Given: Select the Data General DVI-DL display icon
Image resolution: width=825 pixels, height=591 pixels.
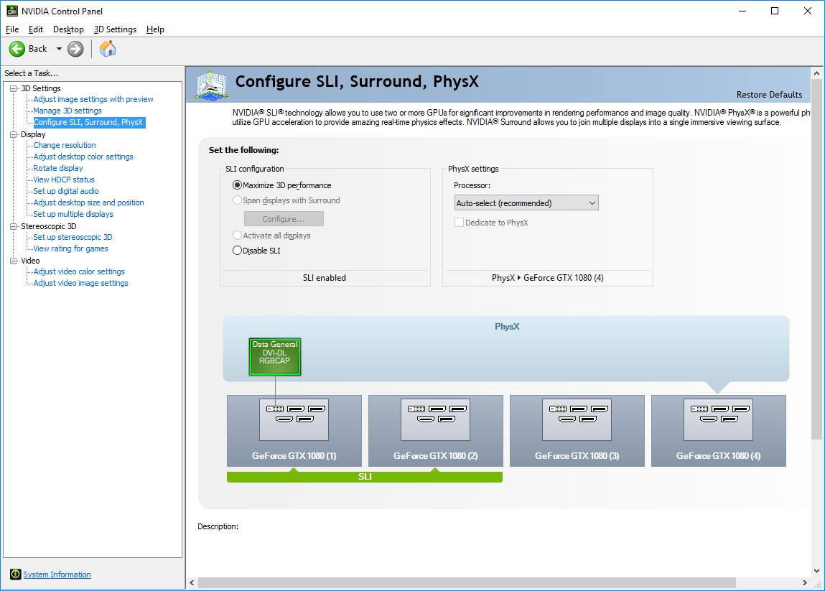Looking at the screenshot, I should tap(275, 357).
